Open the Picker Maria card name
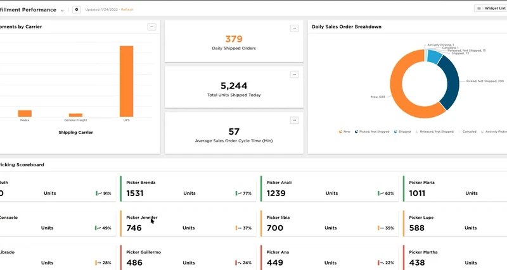 pos(421,183)
